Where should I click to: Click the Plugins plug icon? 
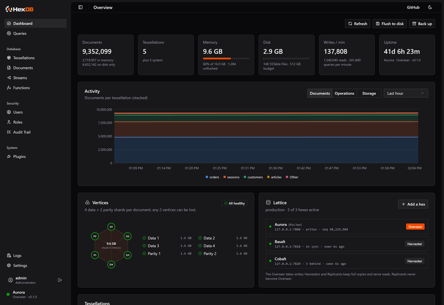(x=9, y=156)
